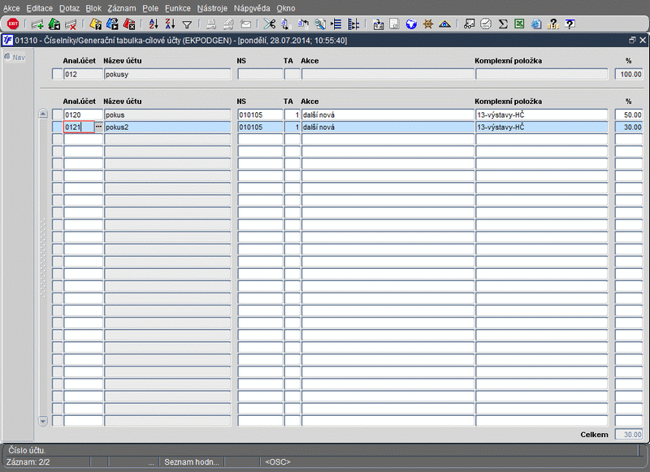
Task: Click the Anal.účet field containing 0121
Action: pyautogui.click(x=79, y=128)
